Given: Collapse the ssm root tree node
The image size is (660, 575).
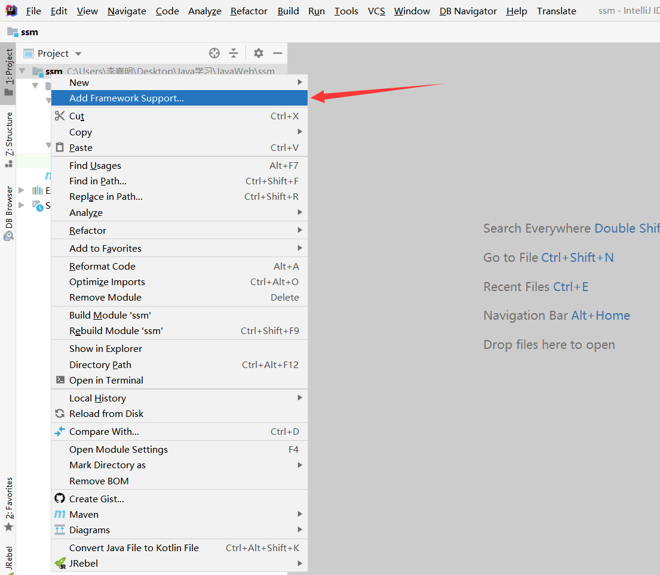Looking at the screenshot, I should coord(22,70).
